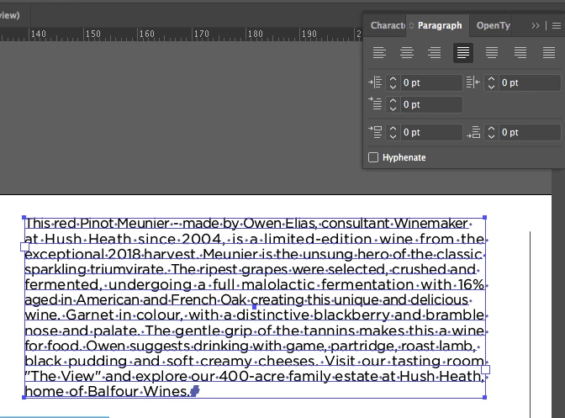
Task: Step the Space after value with arrows
Action: click(x=491, y=133)
